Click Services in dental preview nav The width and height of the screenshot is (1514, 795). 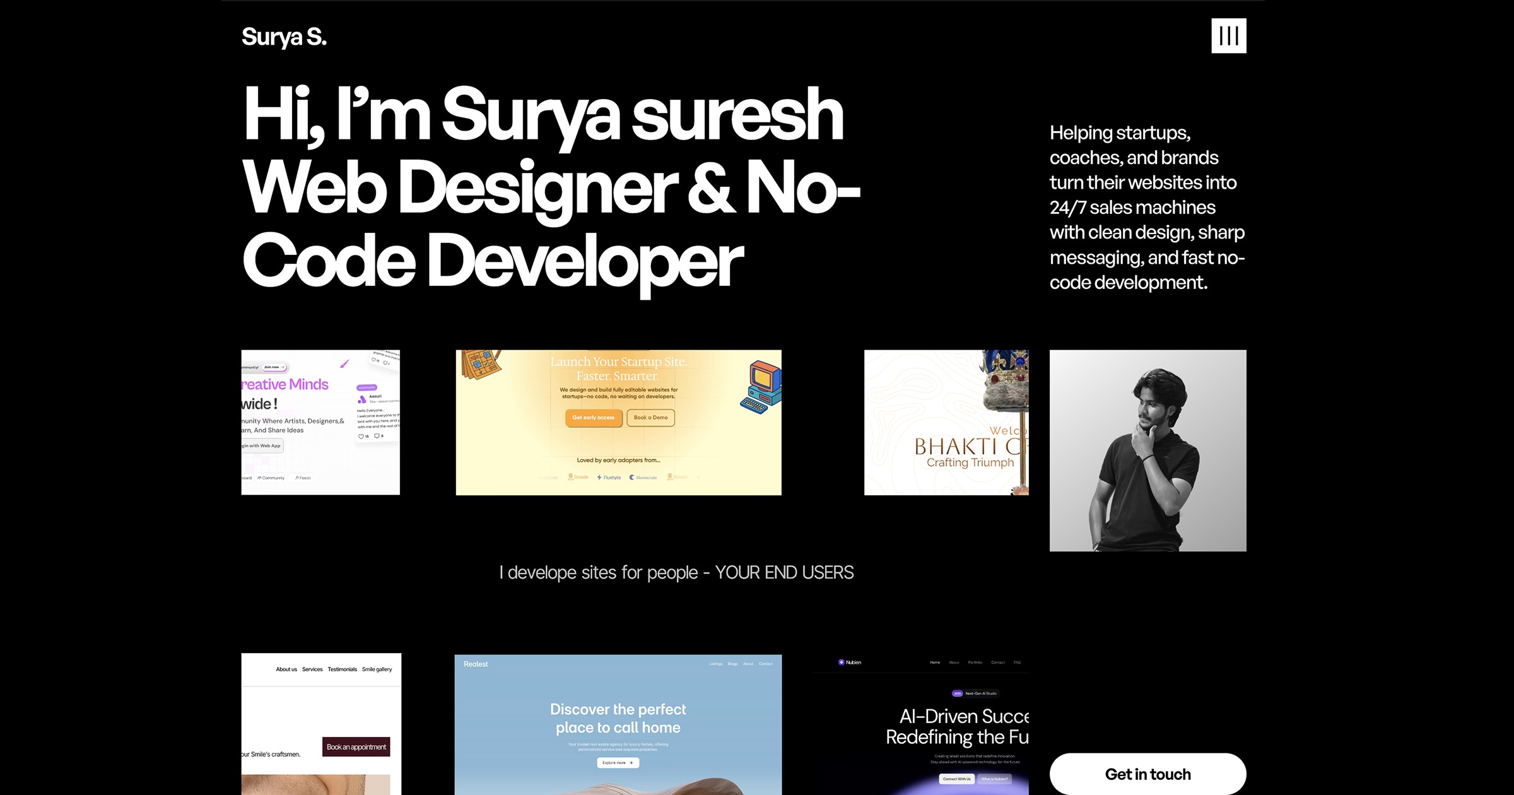coord(312,669)
